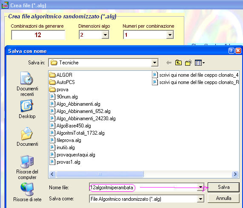Click the Combinazioni da generare field
This screenshot has width=243, height=208.
(38, 35)
